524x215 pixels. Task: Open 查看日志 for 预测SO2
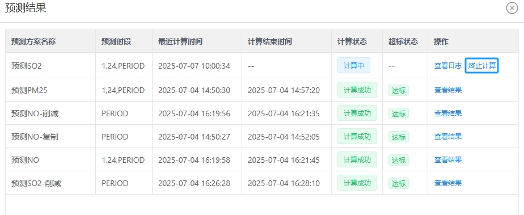pyautogui.click(x=448, y=66)
